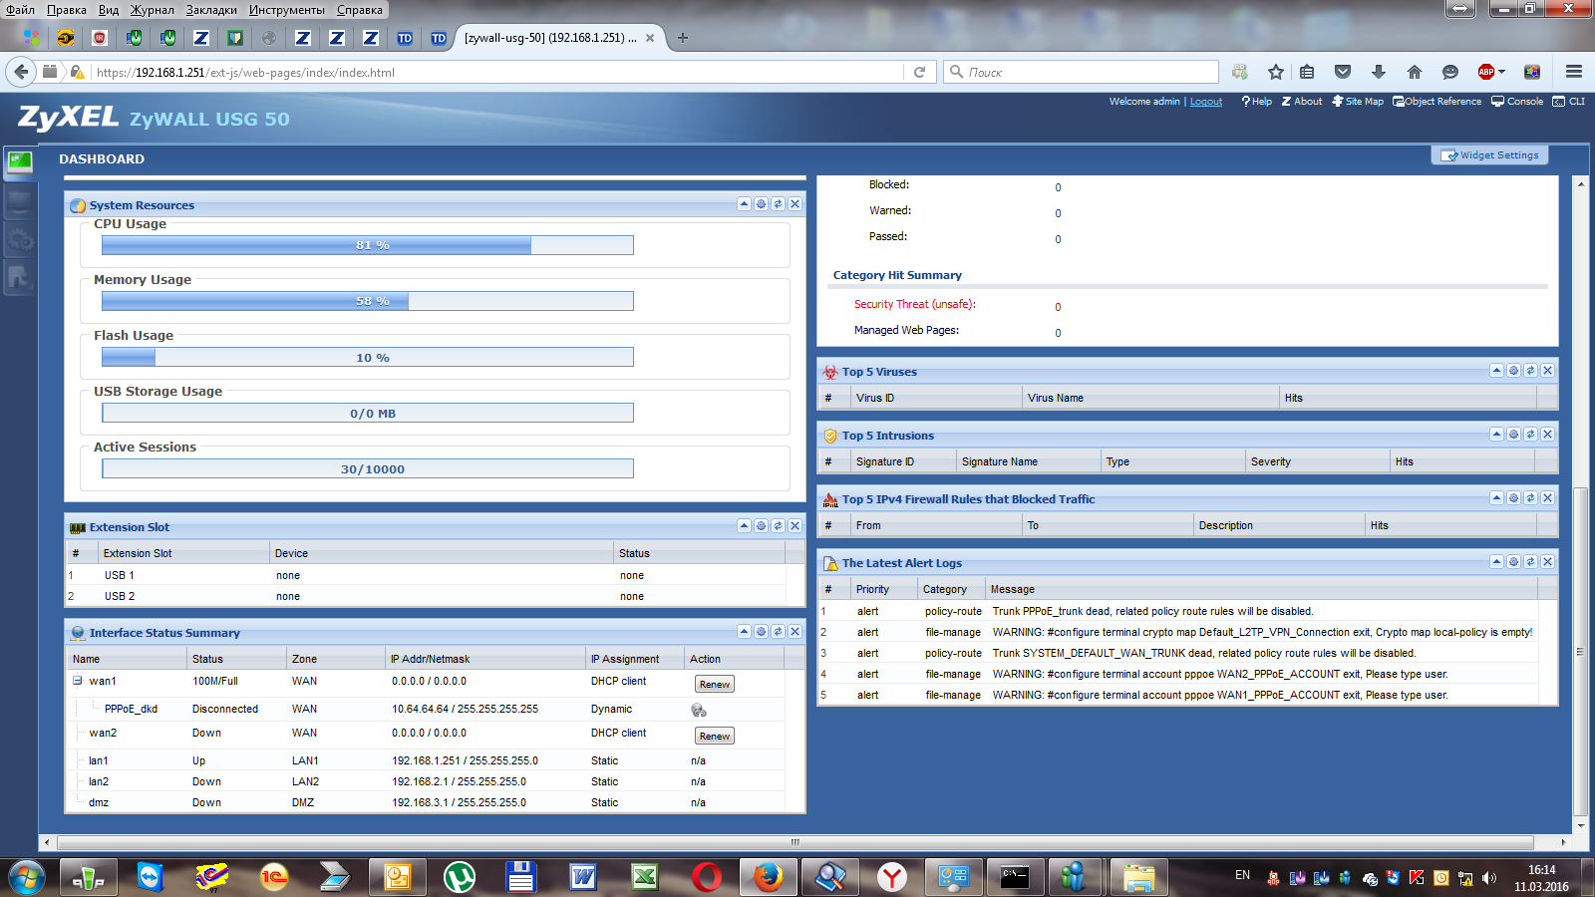Image resolution: width=1595 pixels, height=897 pixels.
Task: Open the Инструменты menu
Action: click(286, 10)
